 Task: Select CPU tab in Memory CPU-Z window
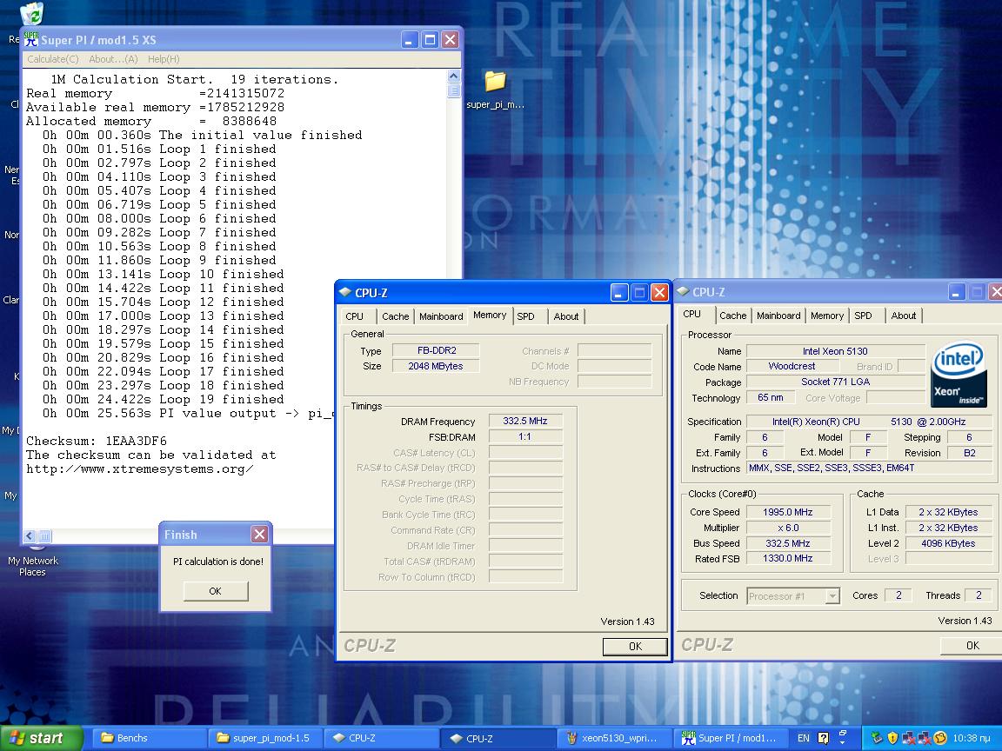click(354, 316)
